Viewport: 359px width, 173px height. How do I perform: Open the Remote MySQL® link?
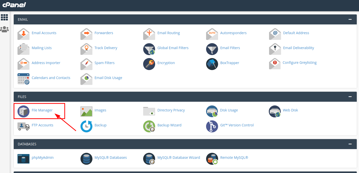[234, 158]
